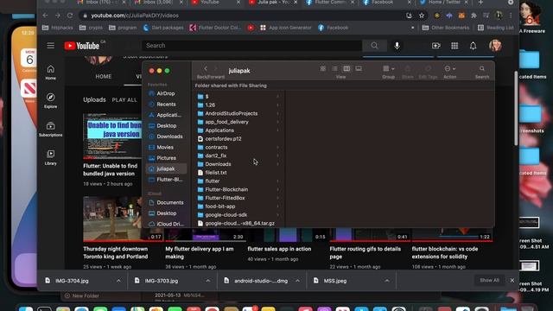
Task: Open new Chrome tab with plus button
Action: tap(480, 3)
